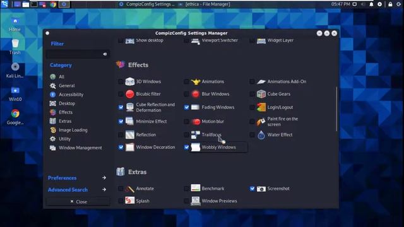
Task: Disable the Cube Reflection and Deformation checkbox
Action: tap(121, 107)
